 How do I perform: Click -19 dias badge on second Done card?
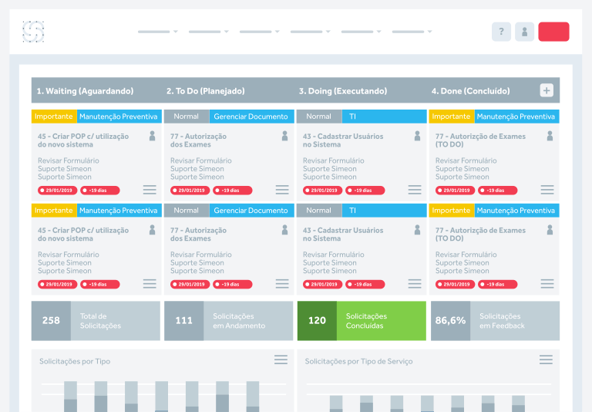tap(498, 284)
